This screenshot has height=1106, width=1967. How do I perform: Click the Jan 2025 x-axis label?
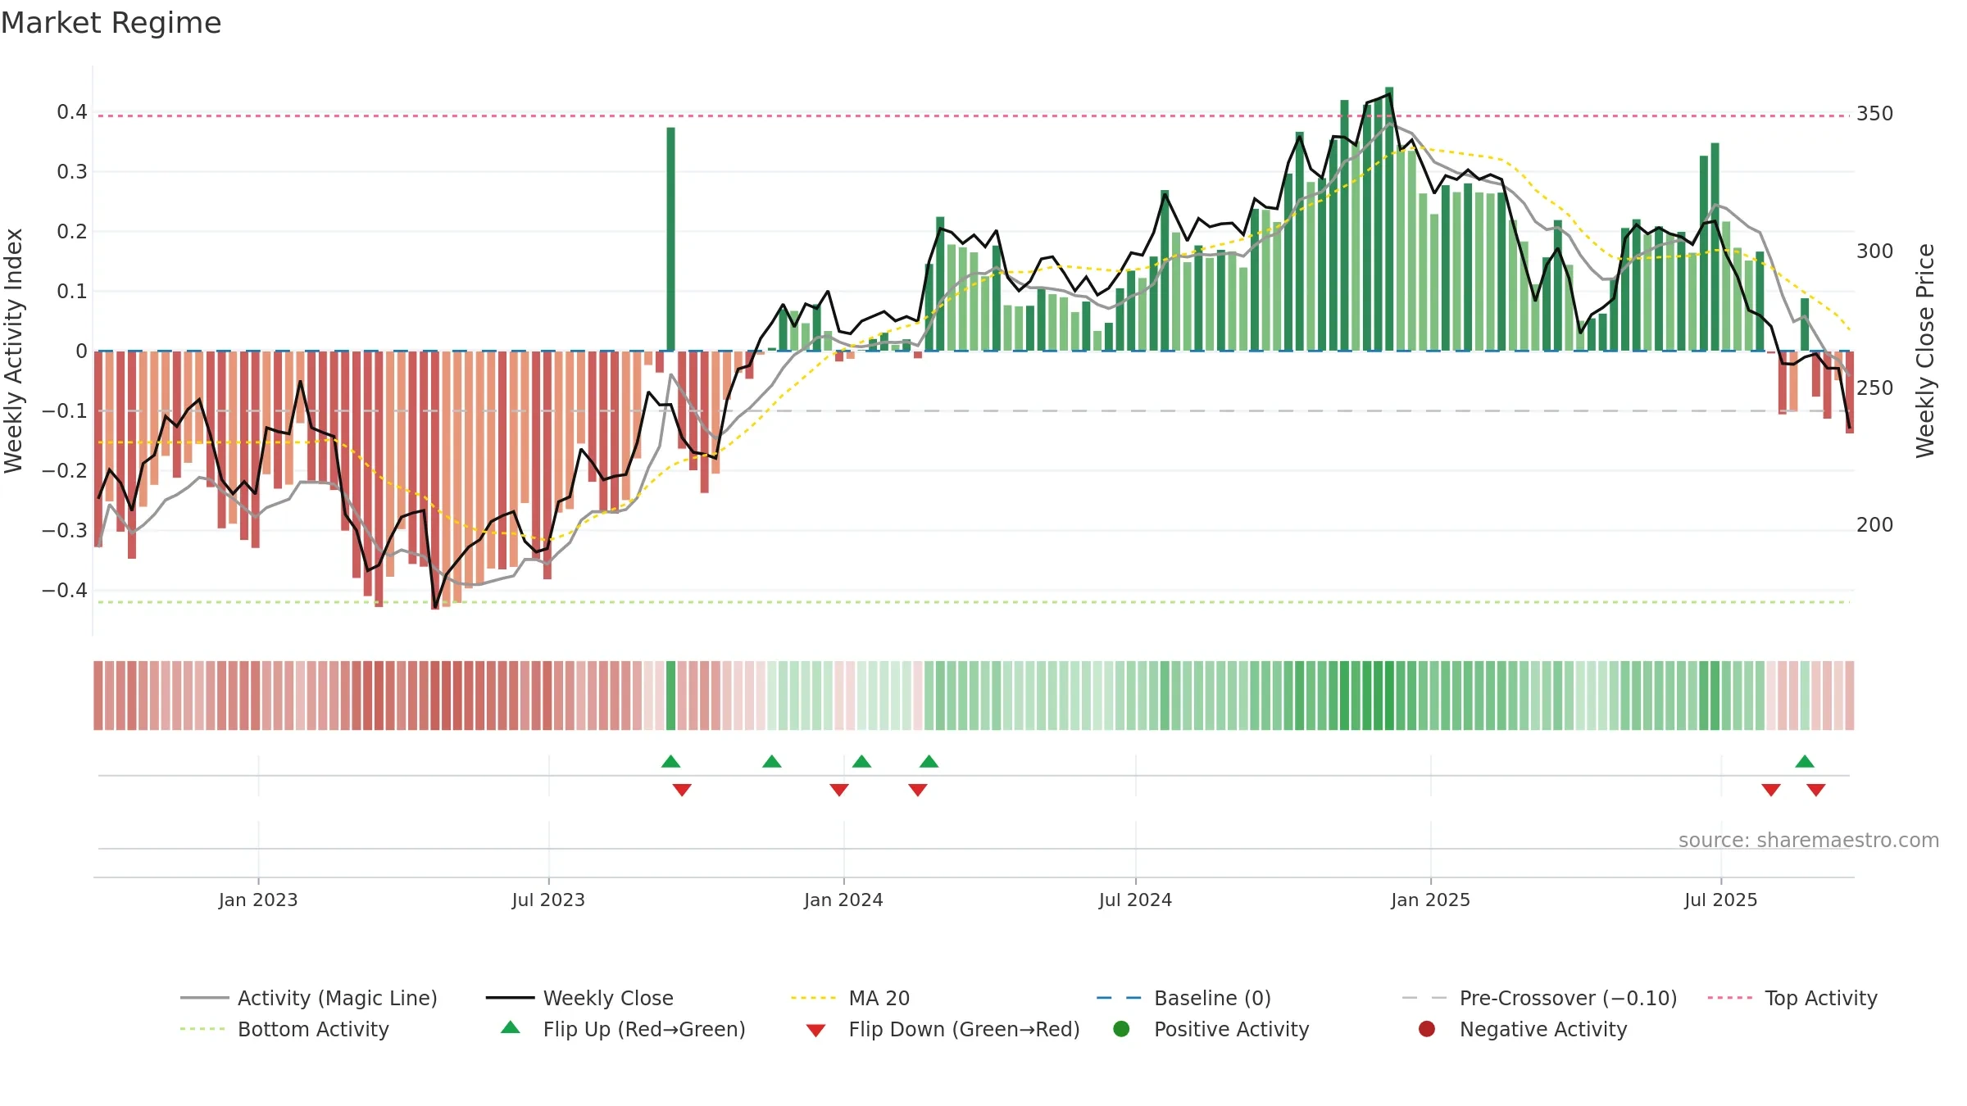1430,900
